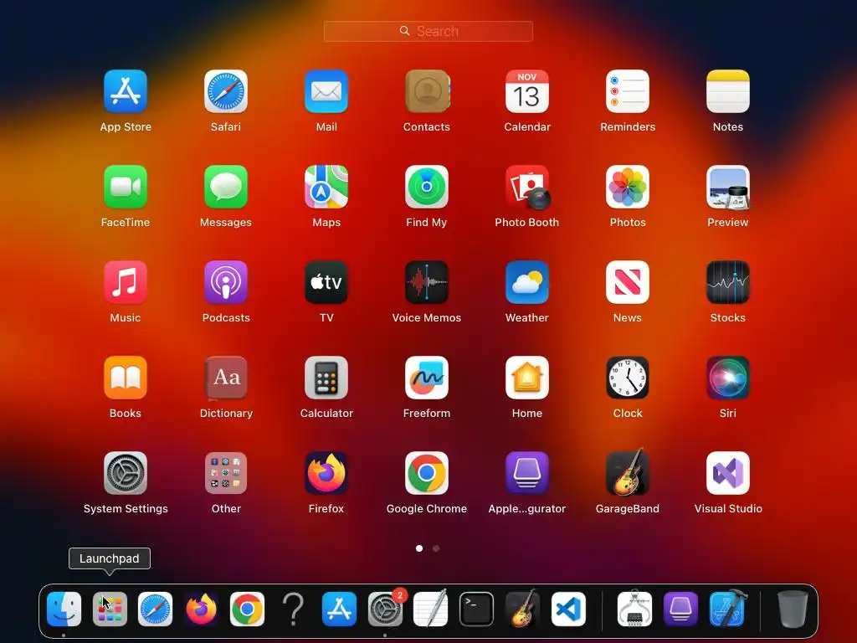This screenshot has width=857, height=643.
Task: Launch Safari from Launchpad grid
Action: click(226, 91)
